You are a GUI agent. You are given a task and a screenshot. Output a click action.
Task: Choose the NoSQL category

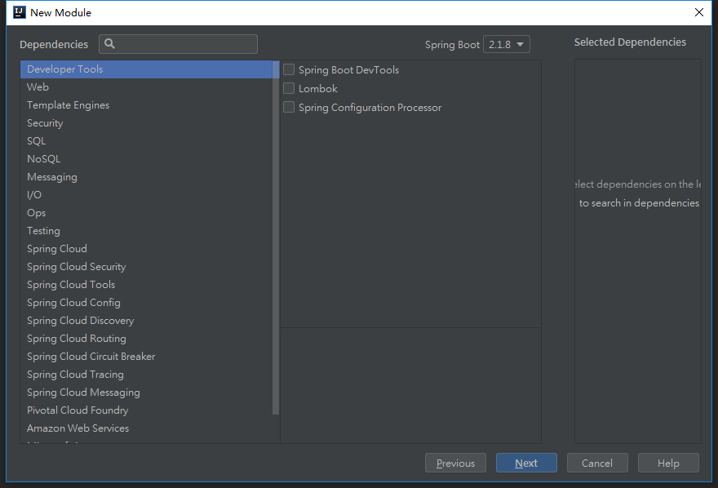click(147, 159)
